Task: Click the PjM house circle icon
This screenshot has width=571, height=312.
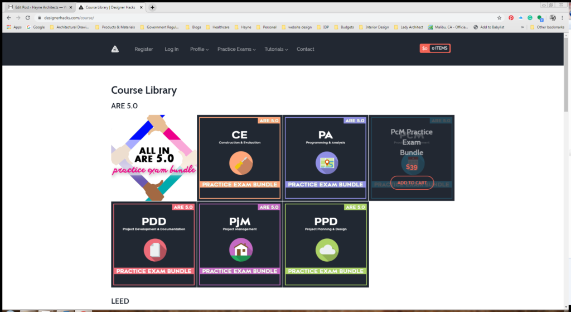Action: tap(241, 249)
